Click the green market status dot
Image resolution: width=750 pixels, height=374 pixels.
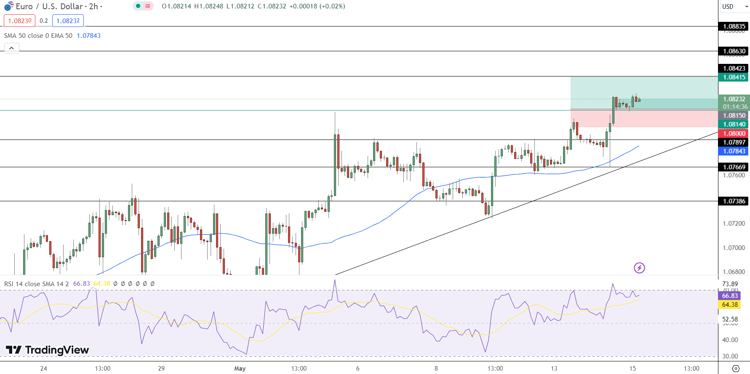138,6
